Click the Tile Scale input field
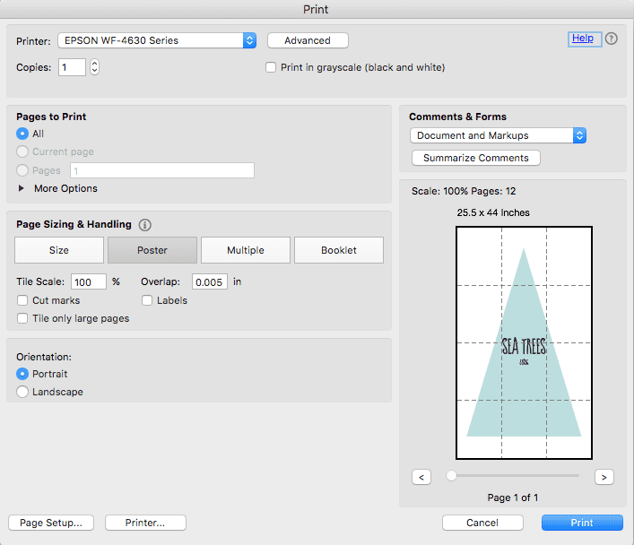Viewport: 634px width, 545px height. (88, 281)
